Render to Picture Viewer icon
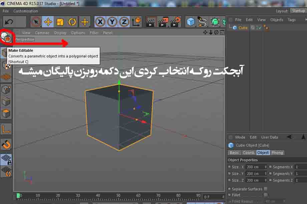 click(x=163, y=22)
